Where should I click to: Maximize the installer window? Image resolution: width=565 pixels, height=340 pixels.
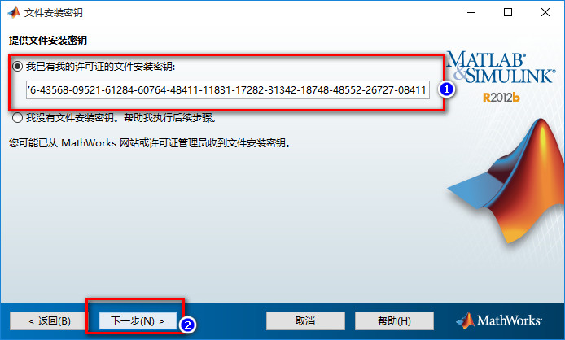tap(508, 12)
